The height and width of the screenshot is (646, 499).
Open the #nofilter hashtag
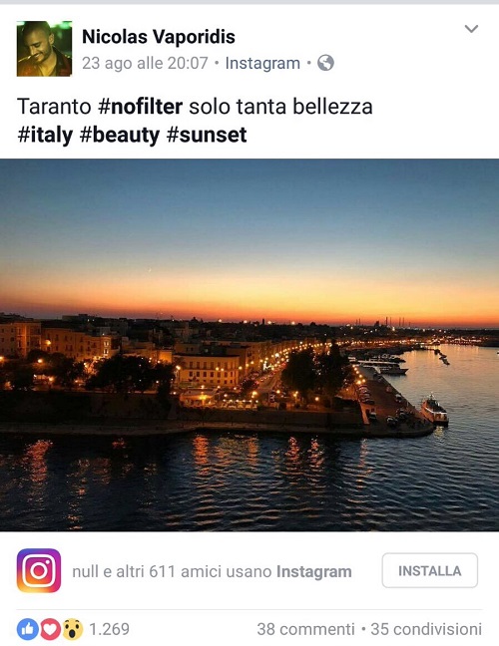pos(140,107)
